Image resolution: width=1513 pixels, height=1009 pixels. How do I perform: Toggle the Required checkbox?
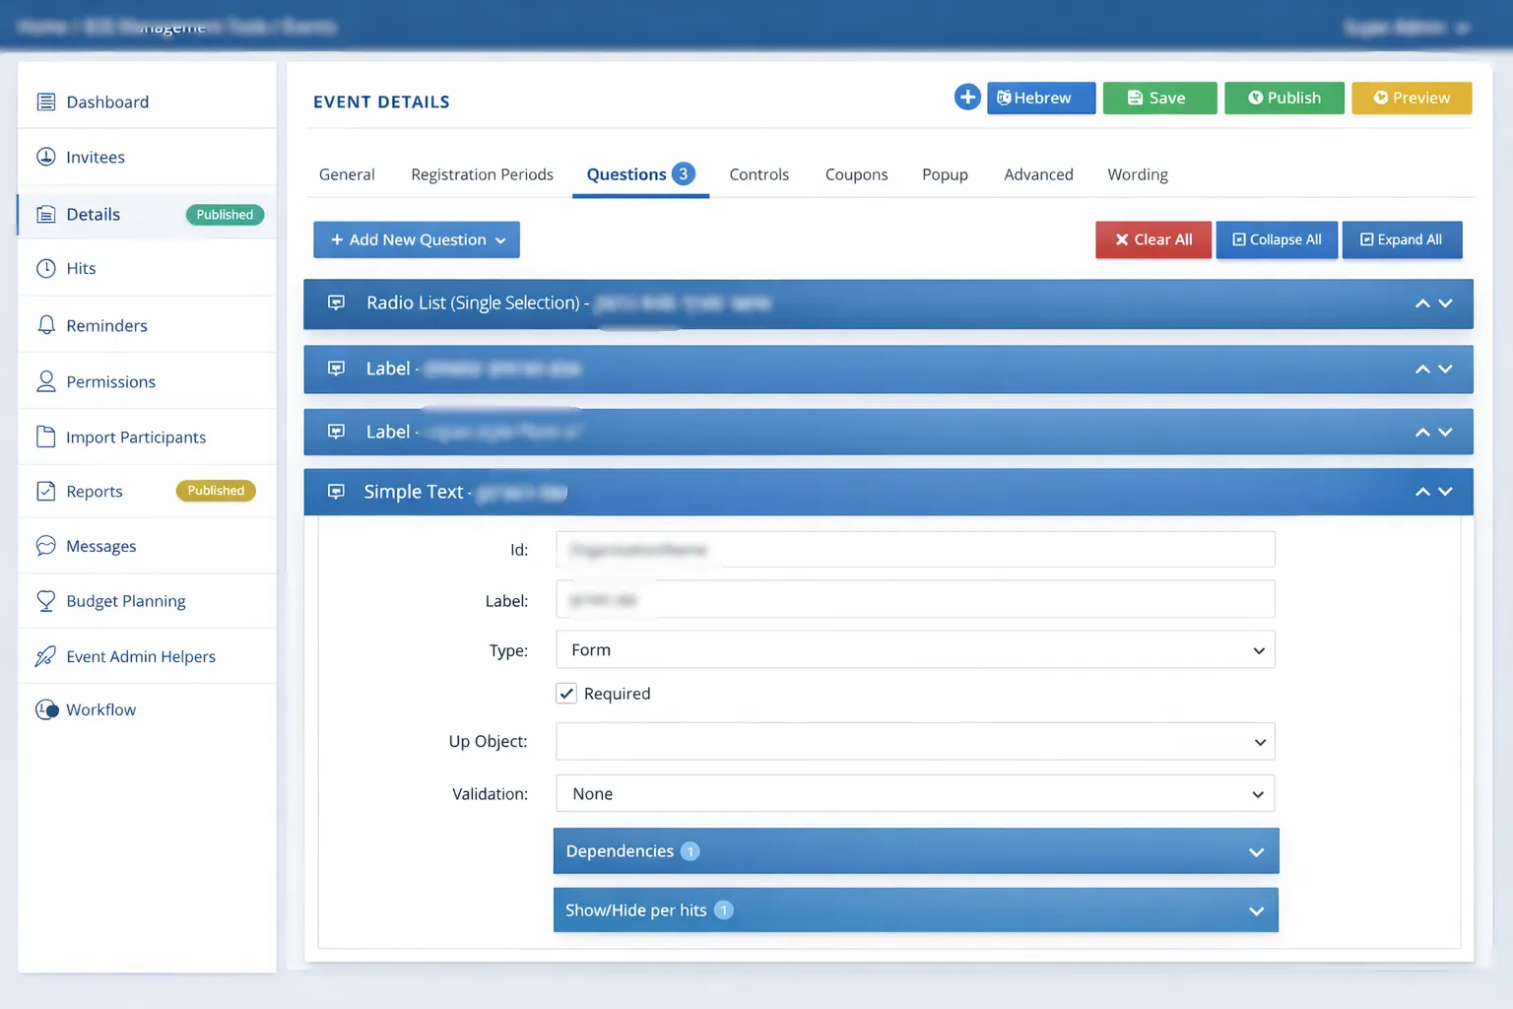(x=566, y=694)
